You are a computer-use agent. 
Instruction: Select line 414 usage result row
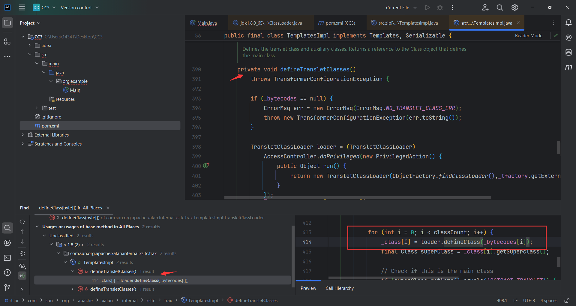[x=162, y=280]
